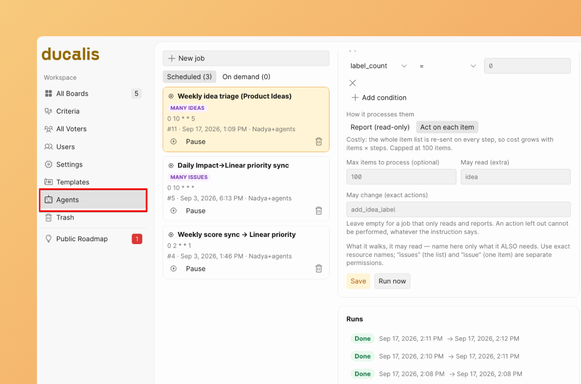Viewport: 581px width, 384px height.
Task: Click pause icon for Daily Impact sync
Action: pos(173,210)
